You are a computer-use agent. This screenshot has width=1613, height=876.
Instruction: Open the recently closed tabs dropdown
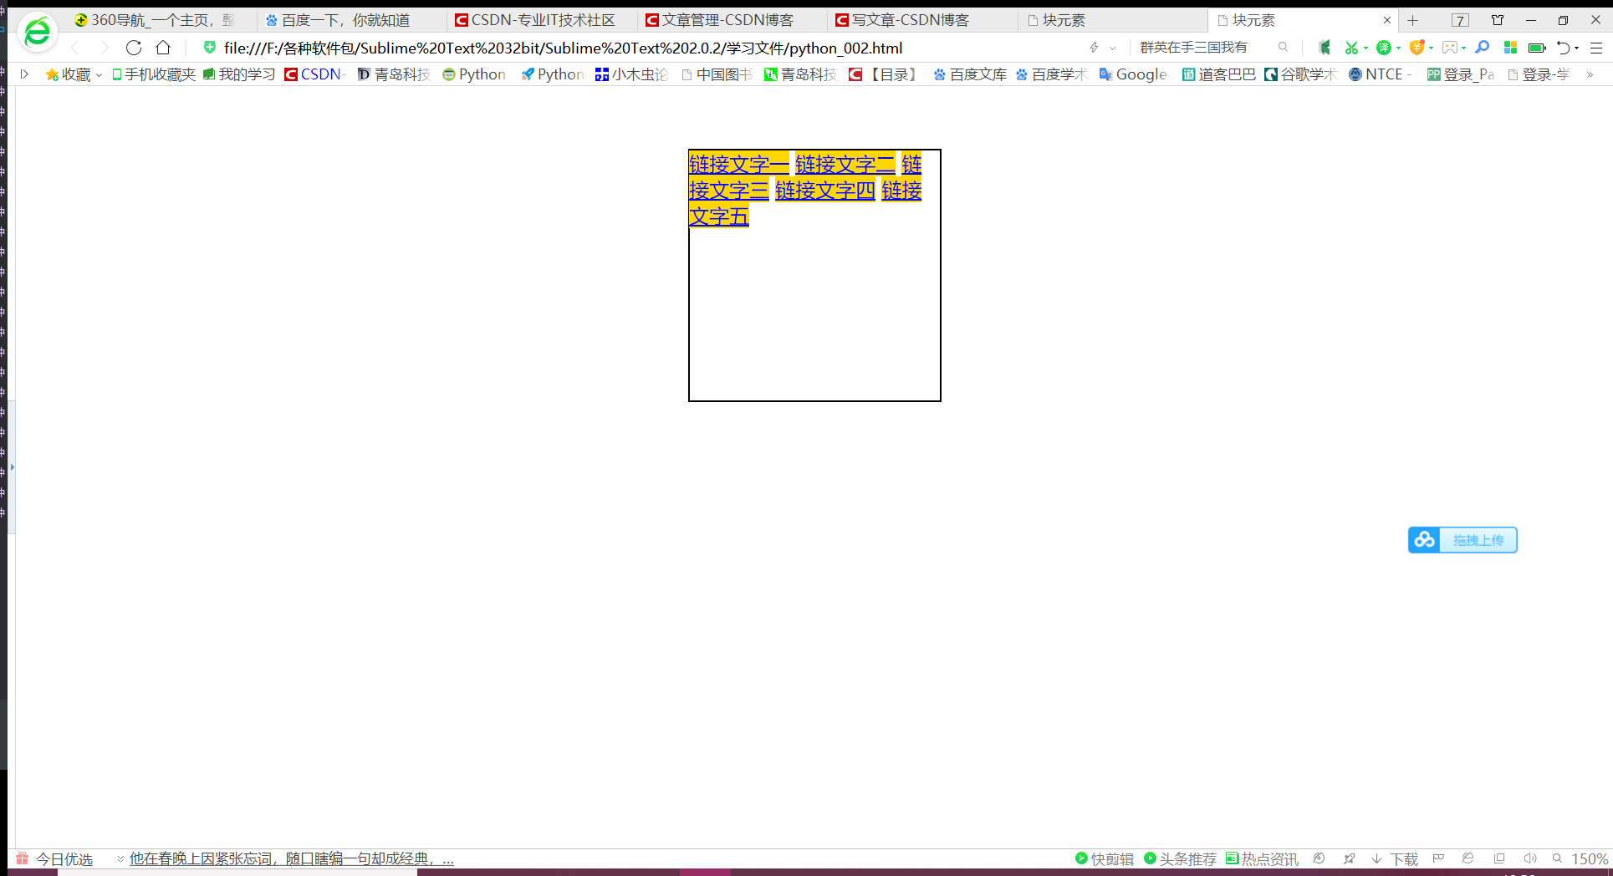1577,48
